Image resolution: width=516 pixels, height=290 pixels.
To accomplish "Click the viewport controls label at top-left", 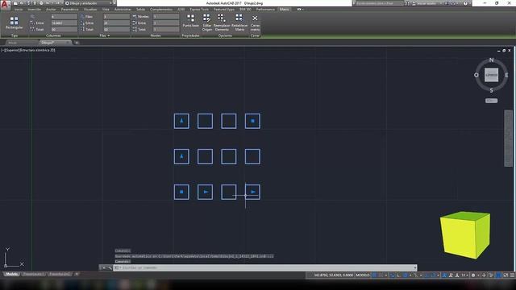I will (x=28, y=50).
